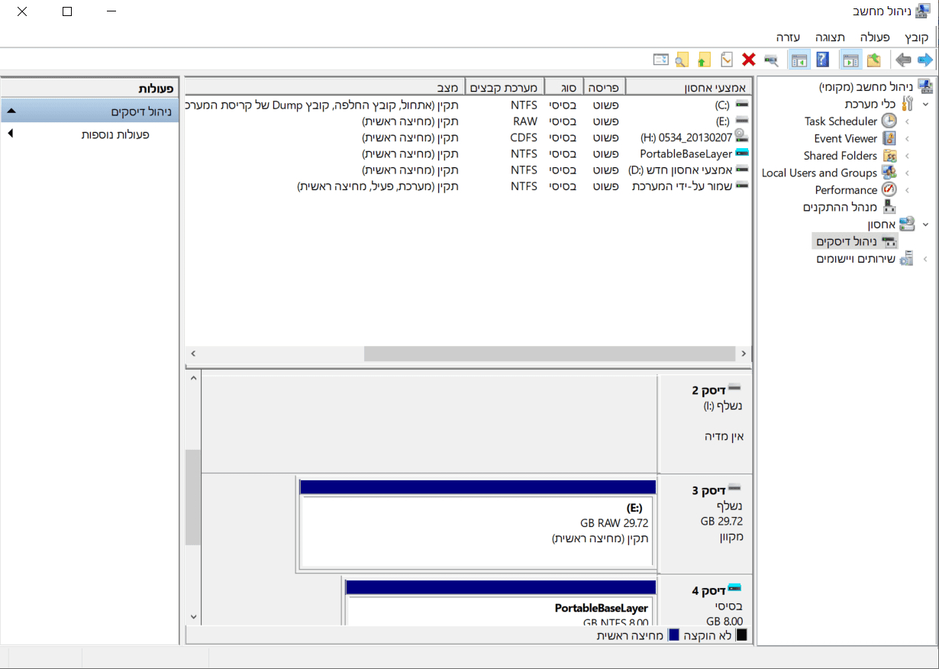939x669 pixels.
Task: Click the כלי מערכת tools icon
Action: [x=907, y=103]
